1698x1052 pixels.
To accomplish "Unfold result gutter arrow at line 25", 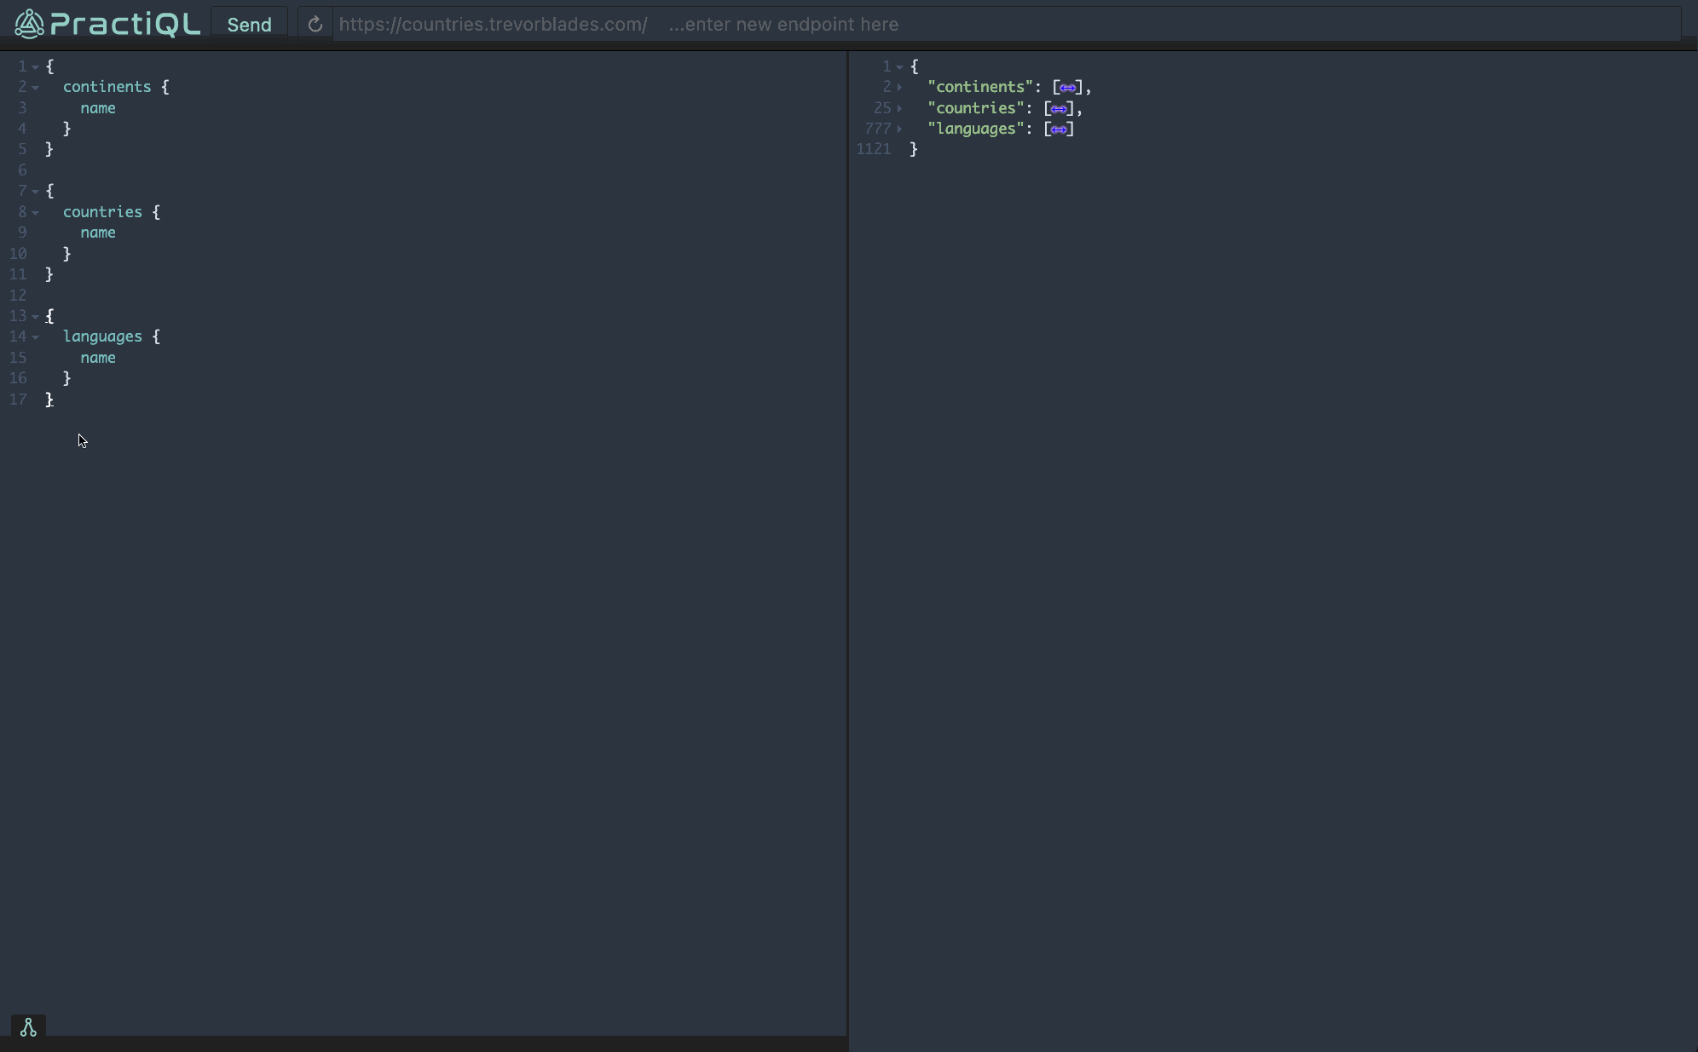I will (899, 109).
